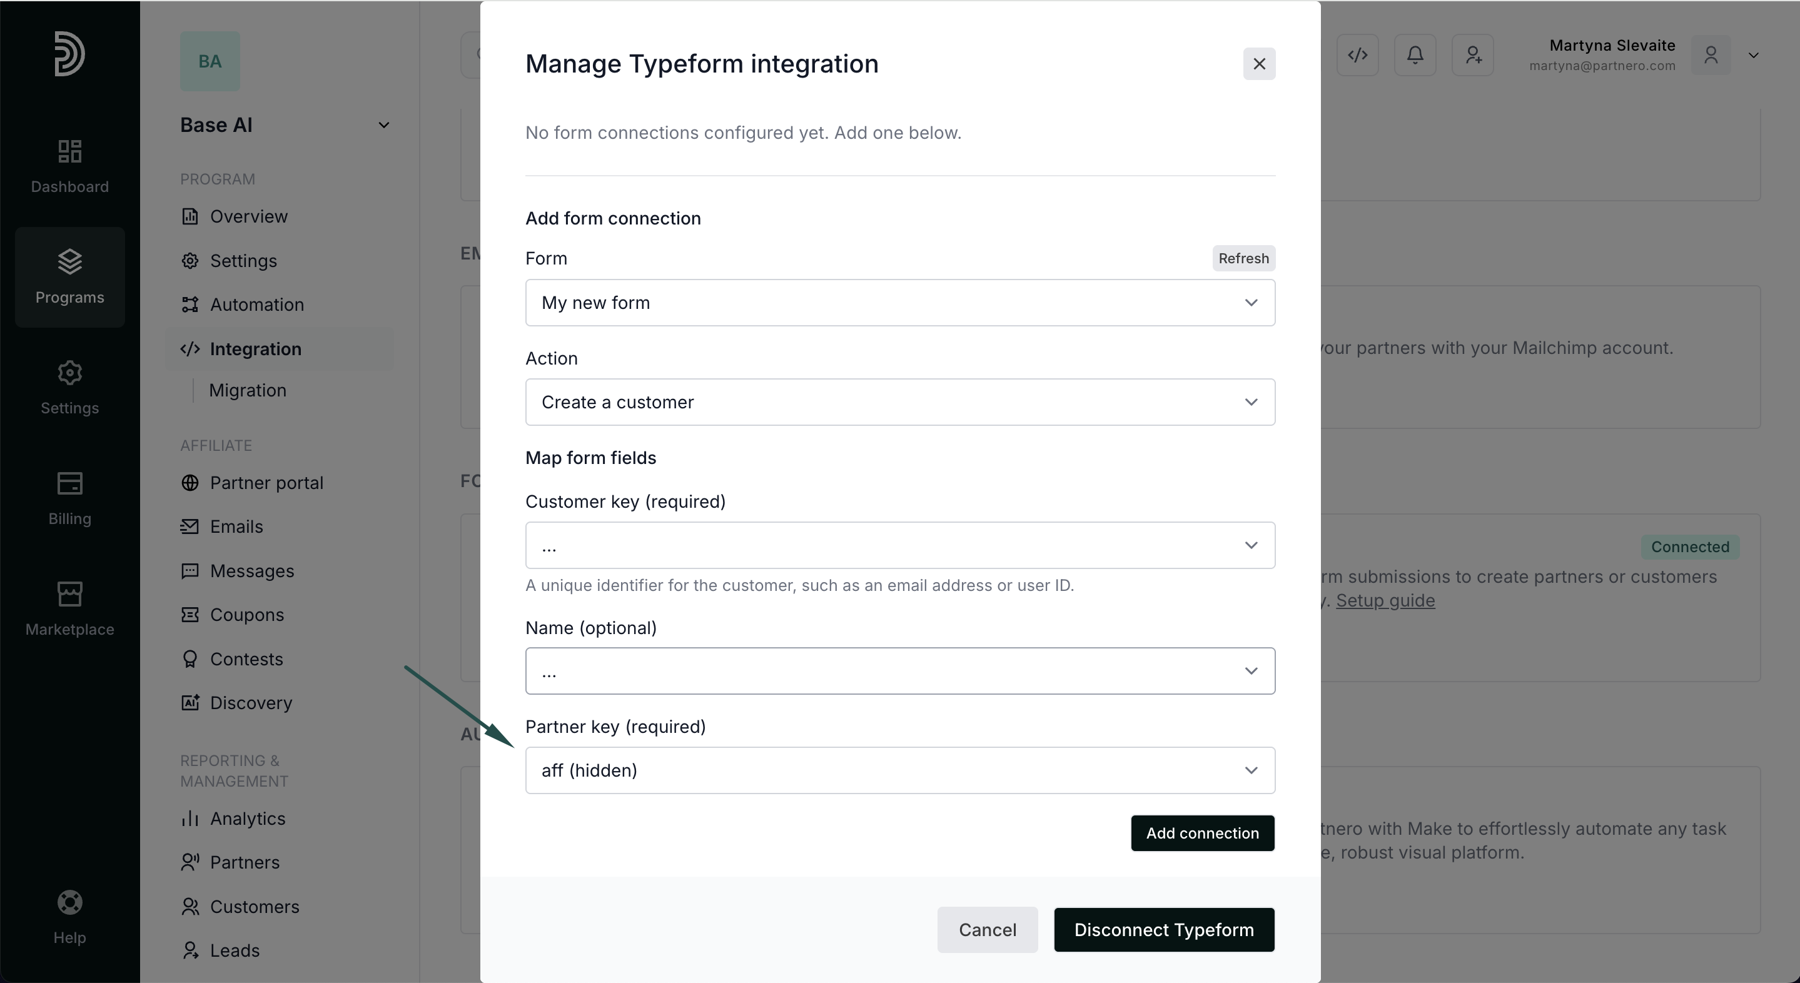Screen dimensions: 1800x983
Task: Open the Name optional field dropdown
Action: pyautogui.click(x=900, y=672)
